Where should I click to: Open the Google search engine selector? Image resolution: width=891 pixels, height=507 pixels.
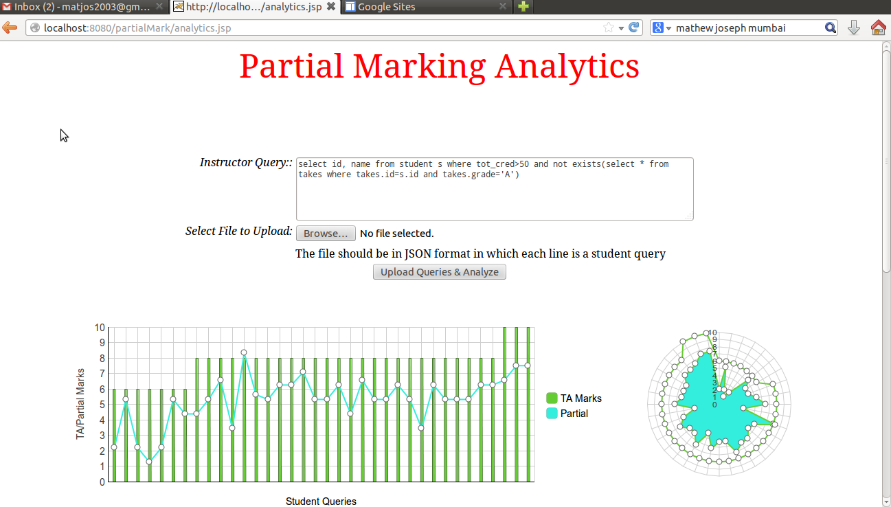pyautogui.click(x=662, y=28)
